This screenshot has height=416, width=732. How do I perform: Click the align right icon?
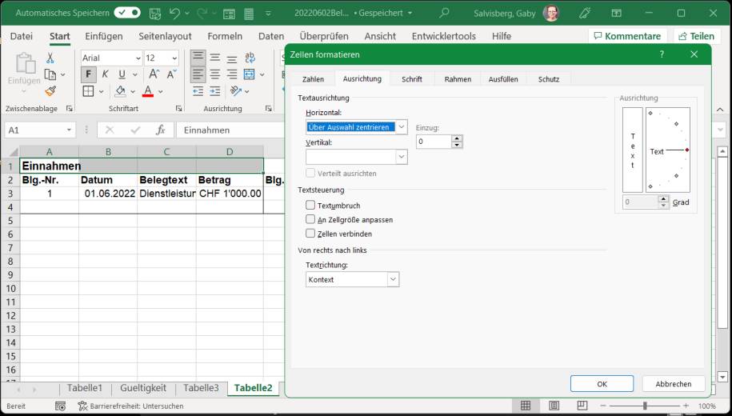click(x=232, y=74)
